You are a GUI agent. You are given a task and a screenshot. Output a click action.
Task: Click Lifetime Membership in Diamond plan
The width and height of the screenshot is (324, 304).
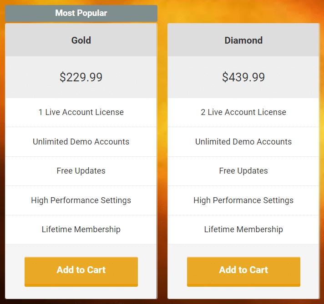point(243,229)
